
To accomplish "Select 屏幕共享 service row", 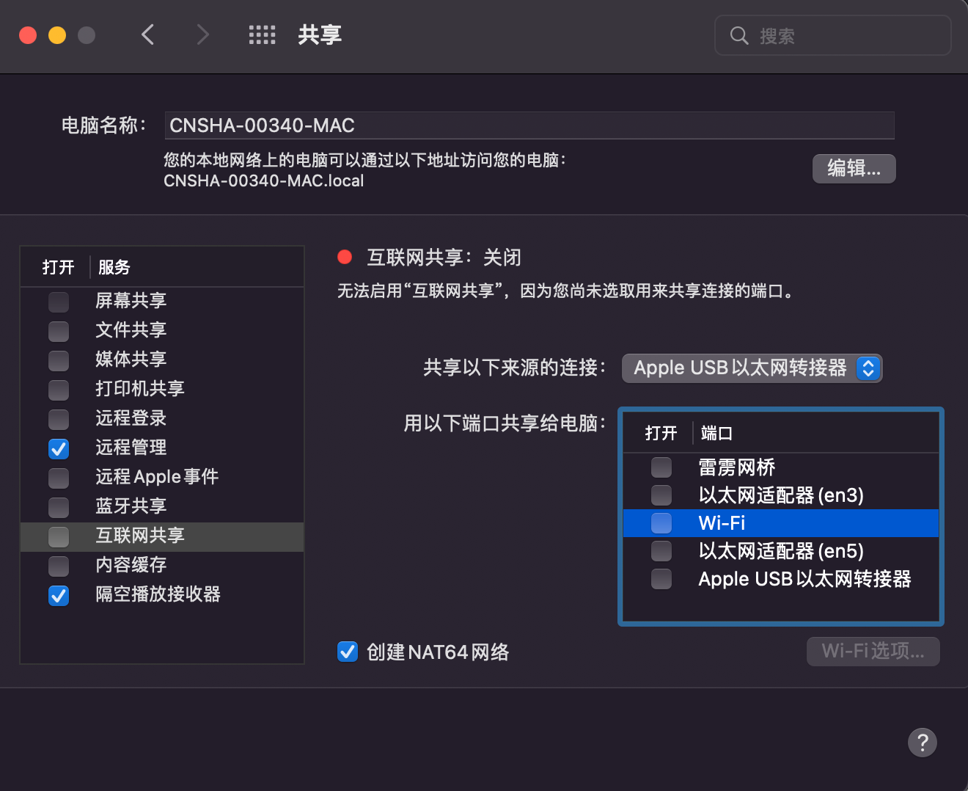I will pos(162,301).
